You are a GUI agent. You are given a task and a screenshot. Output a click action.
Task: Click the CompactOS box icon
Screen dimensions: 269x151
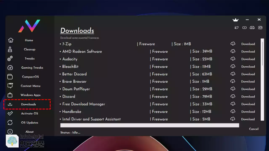tap(10, 77)
